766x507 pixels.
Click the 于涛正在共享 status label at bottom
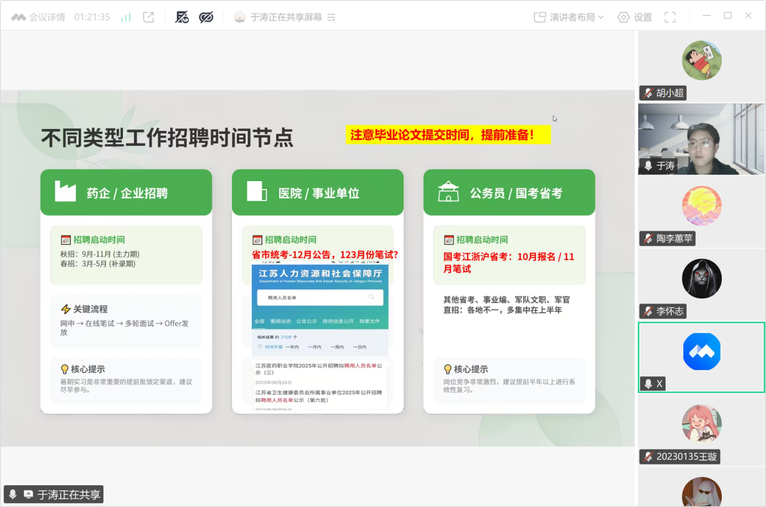coord(69,494)
